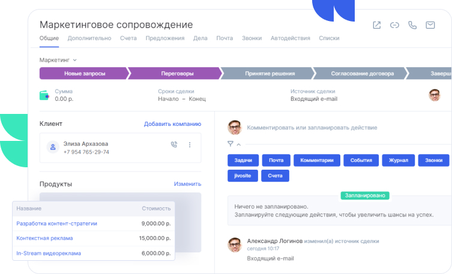Copy deal link via chain icon

click(394, 25)
